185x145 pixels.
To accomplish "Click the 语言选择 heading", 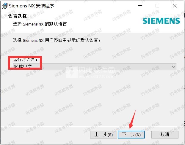I will tap(18, 16).
